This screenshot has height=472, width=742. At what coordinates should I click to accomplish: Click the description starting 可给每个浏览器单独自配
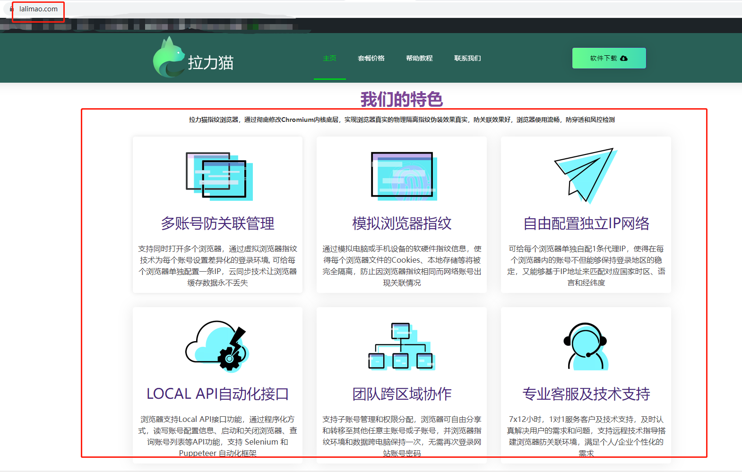point(586,266)
